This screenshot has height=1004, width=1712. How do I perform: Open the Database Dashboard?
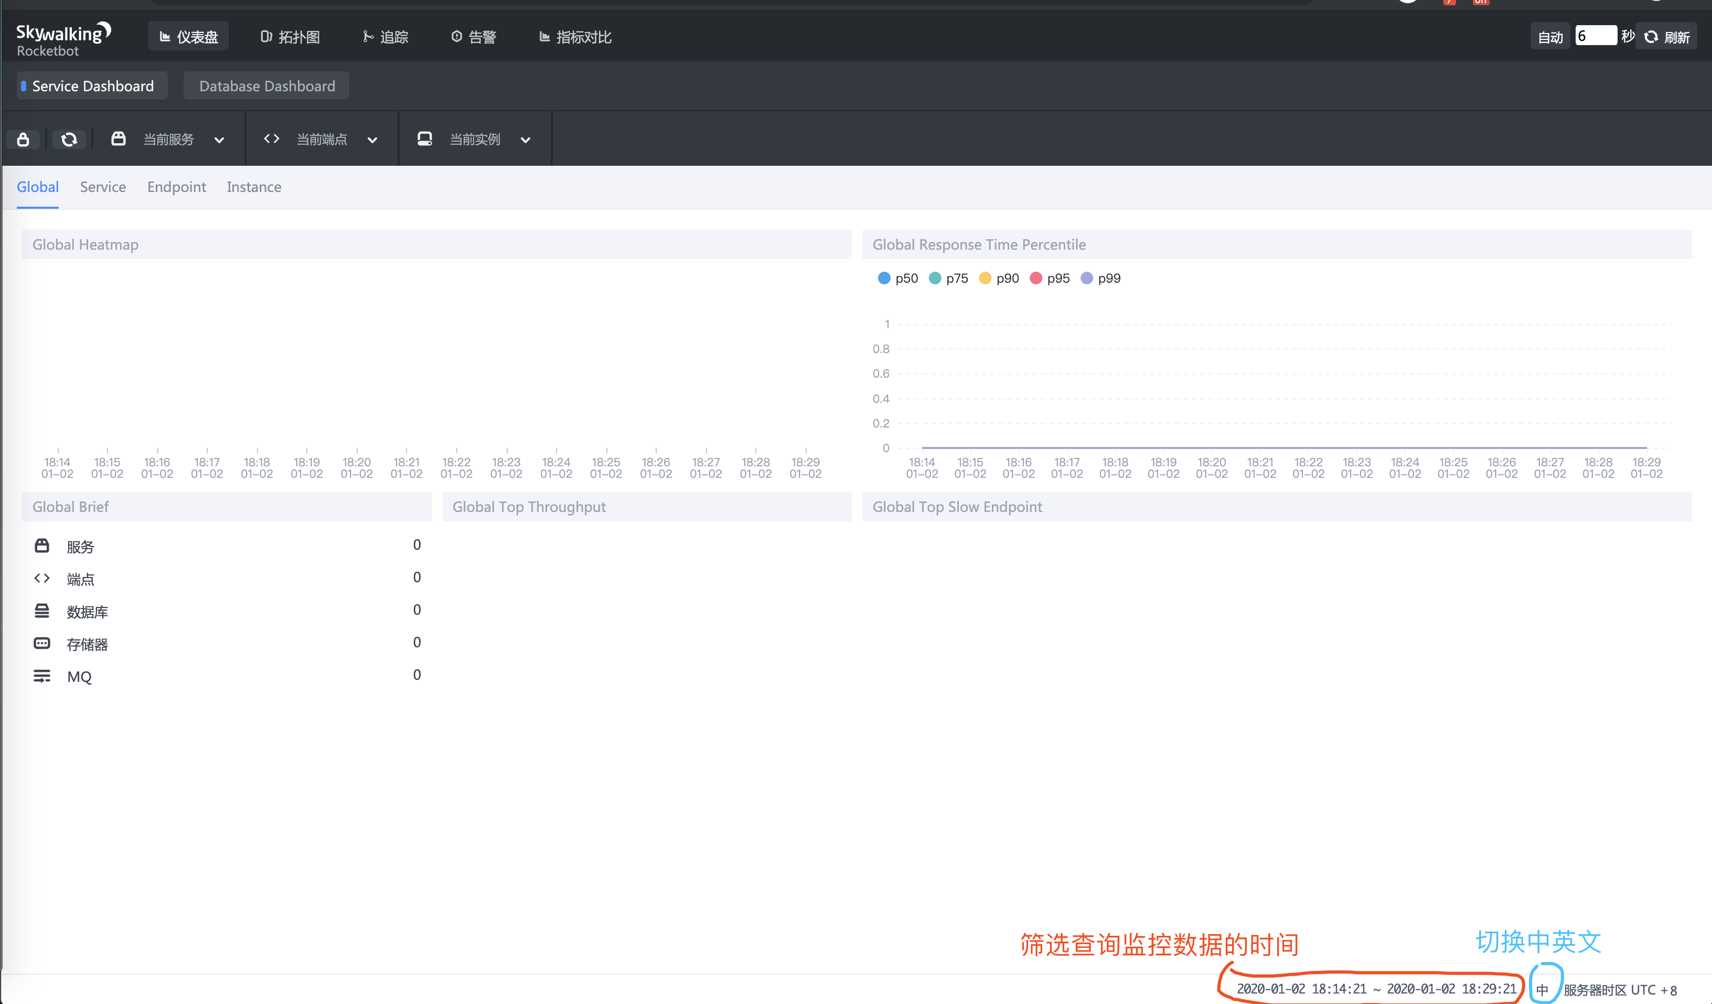266,86
